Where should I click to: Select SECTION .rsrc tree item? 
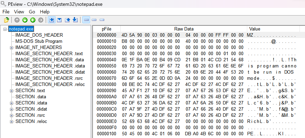pos(30,115)
